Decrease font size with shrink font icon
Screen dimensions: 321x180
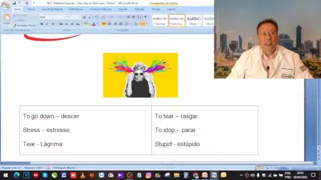click(x=90, y=17)
